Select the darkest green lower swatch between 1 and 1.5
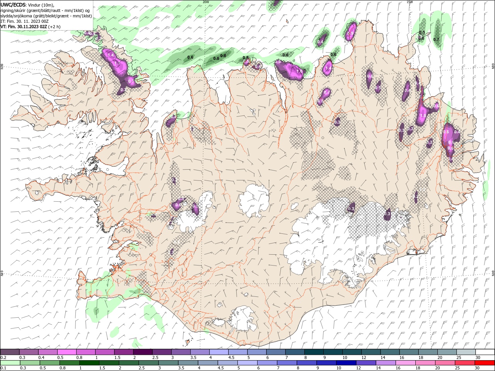495x371 pixels. pyautogui.click(x=89, y=363)
